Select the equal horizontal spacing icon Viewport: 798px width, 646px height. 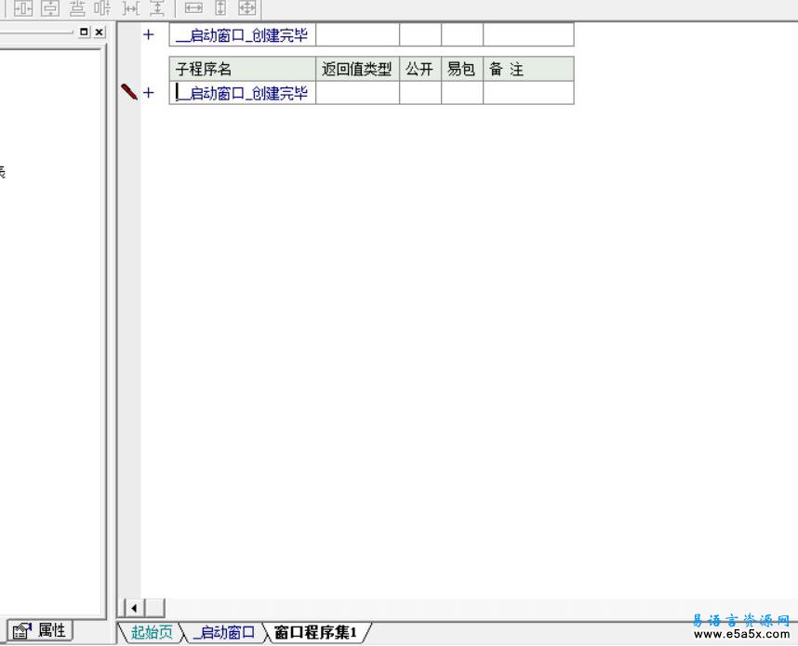103,7
